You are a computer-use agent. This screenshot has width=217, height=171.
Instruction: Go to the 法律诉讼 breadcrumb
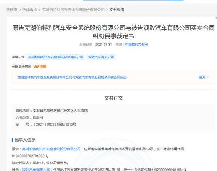click(x=30, y=10)
